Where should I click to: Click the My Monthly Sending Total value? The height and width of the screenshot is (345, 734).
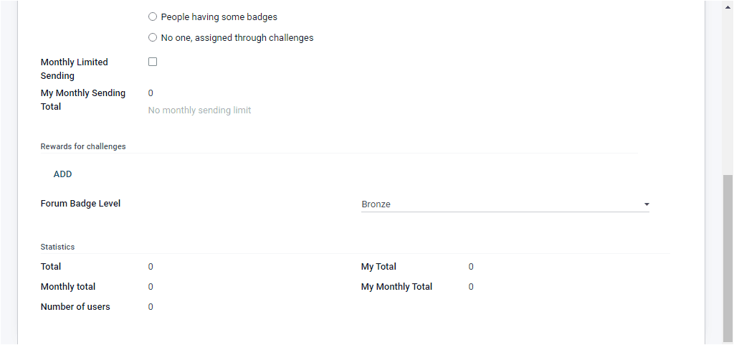[151, 93]
